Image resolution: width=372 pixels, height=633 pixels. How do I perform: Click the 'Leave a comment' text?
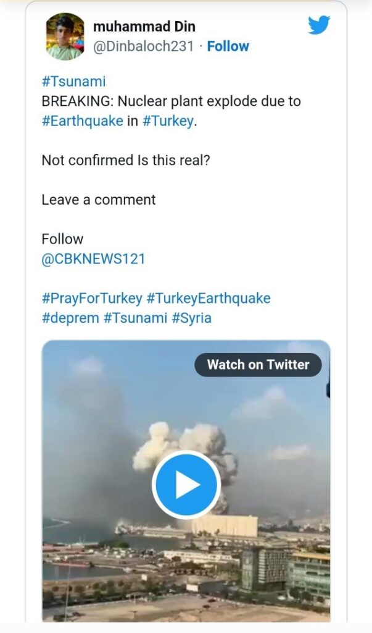coord(99,200)
